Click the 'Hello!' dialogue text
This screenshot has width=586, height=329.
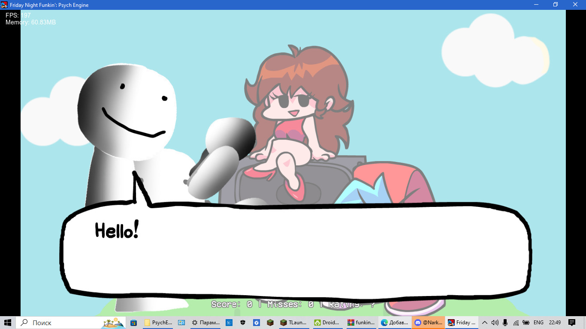coord(117,230)
